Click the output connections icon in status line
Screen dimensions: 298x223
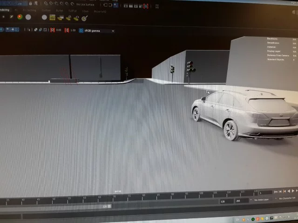110,5
